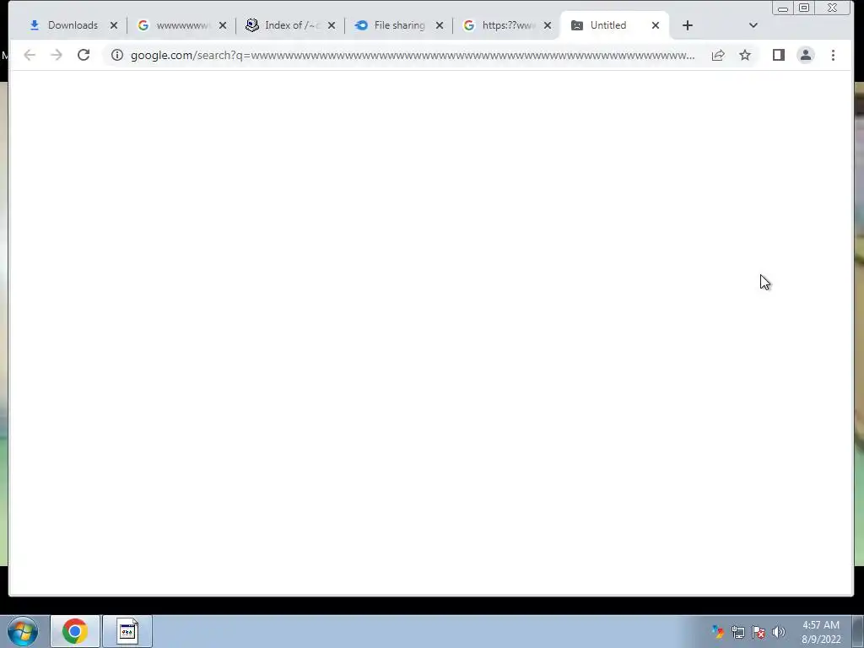Switch to the https:??ww Google tab
The width and height of the screenshot is (864, 648).
[507, 25]
